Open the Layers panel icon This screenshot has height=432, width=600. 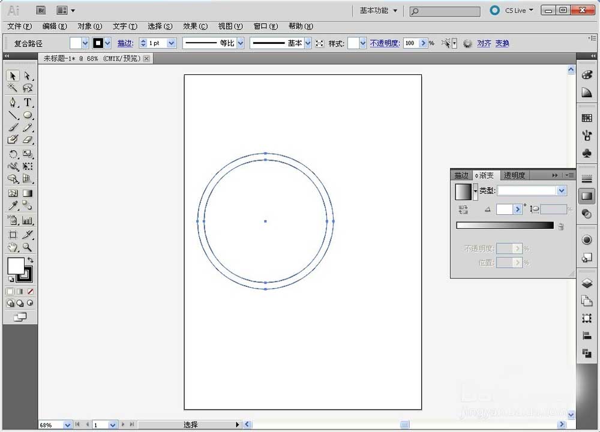[587, 284]
